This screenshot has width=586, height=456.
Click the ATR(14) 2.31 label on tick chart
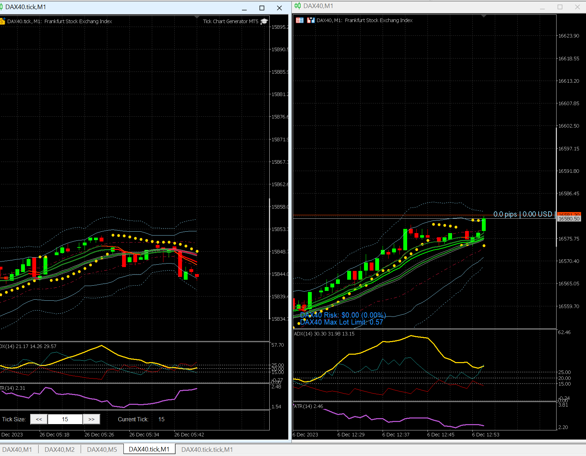(x=13, y=388)
